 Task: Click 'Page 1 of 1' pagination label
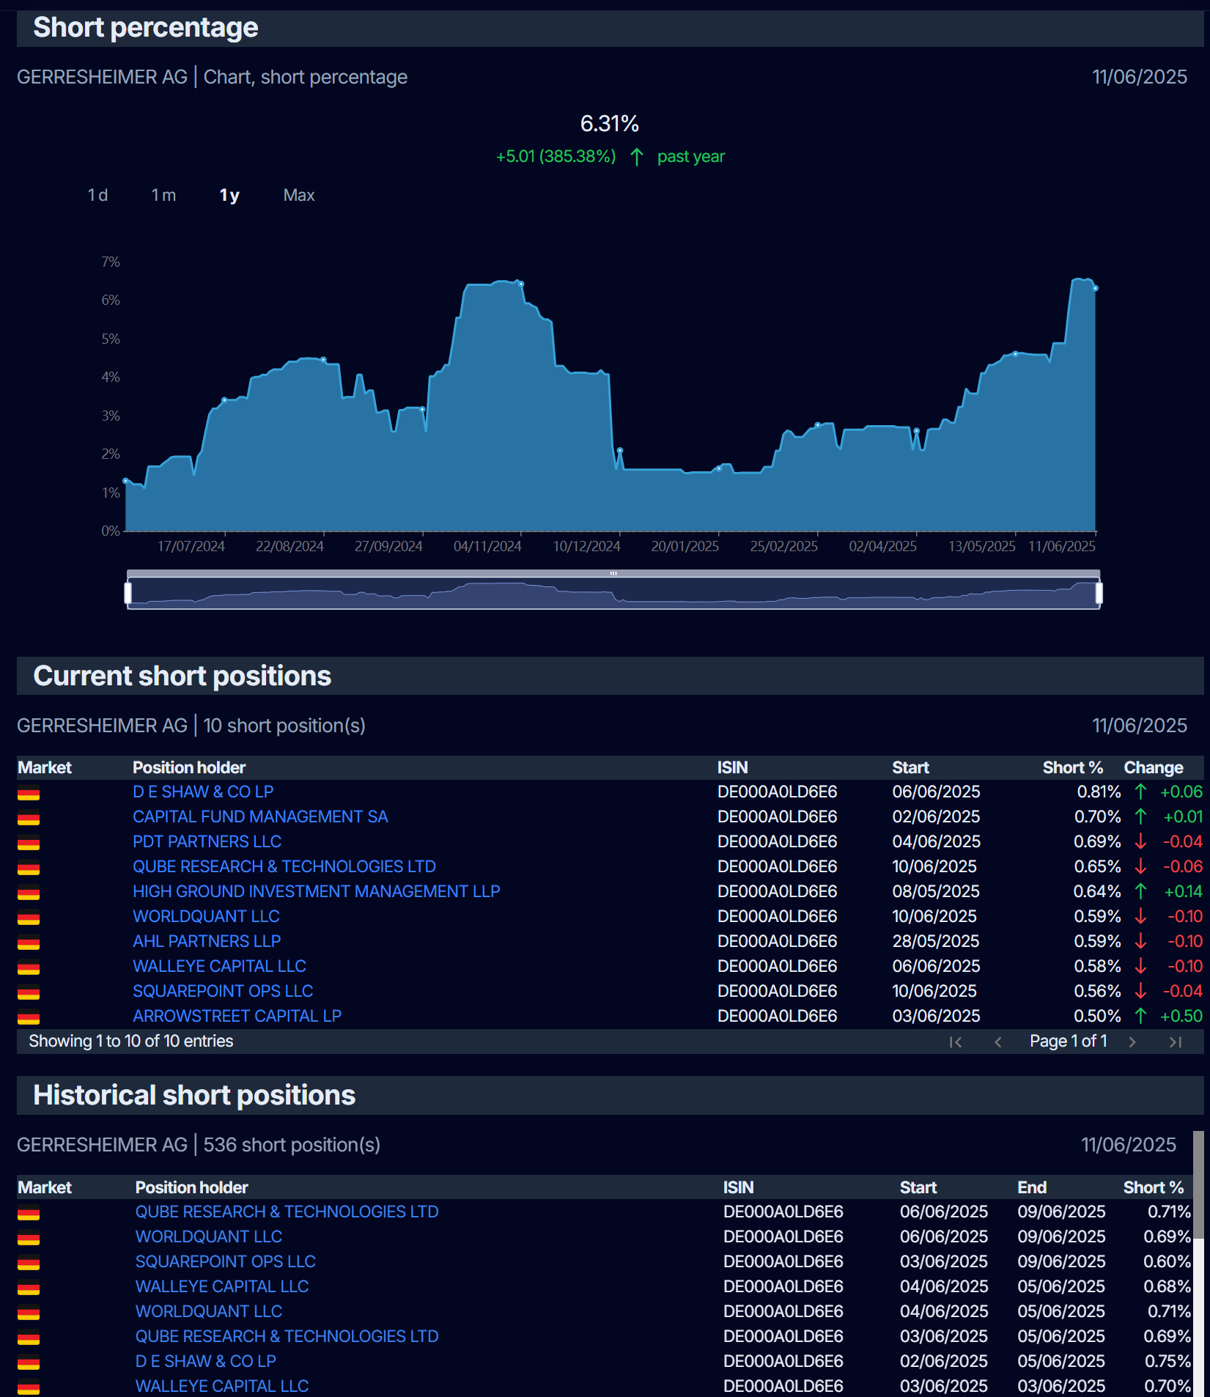pyautogui.click(x=1069, y=1041)
